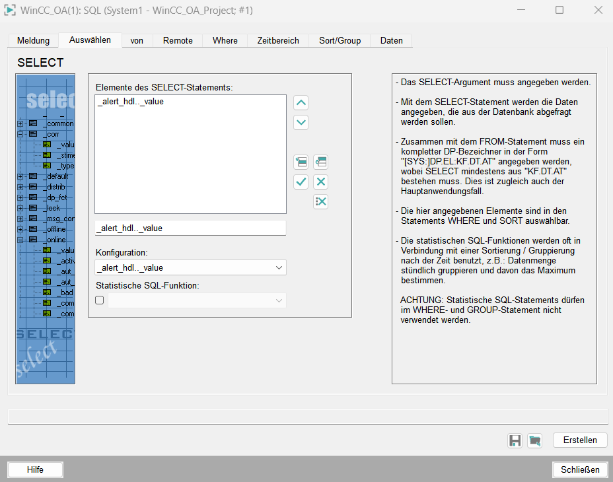Click the delete-all list X icon

click(x=320, y=201)
